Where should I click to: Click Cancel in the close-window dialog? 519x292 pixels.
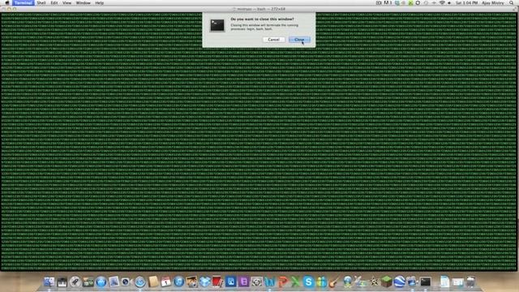(x=274, y=40)
